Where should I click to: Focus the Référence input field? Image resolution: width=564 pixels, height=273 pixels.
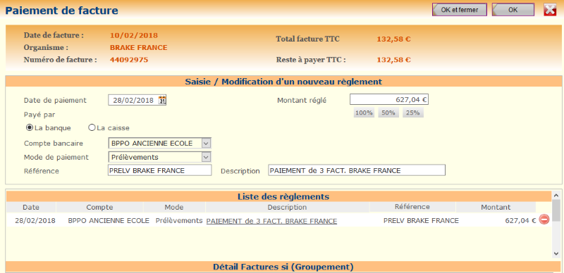[160, 170]
